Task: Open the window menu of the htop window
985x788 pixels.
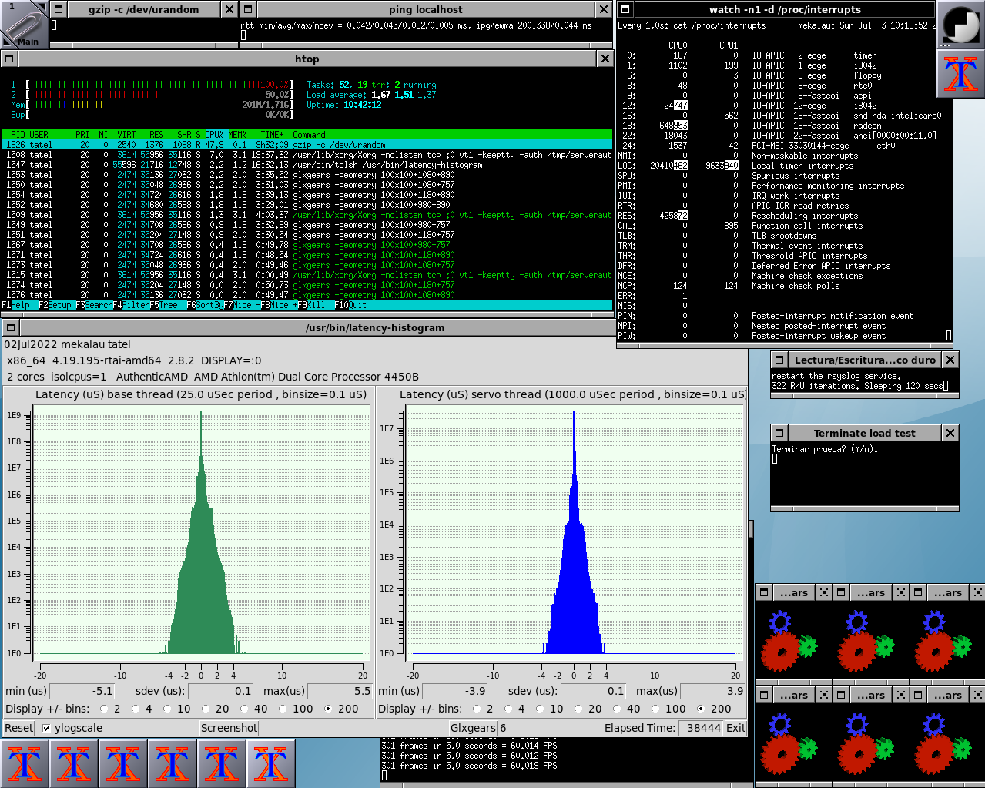Action: [x=9, y=59]
